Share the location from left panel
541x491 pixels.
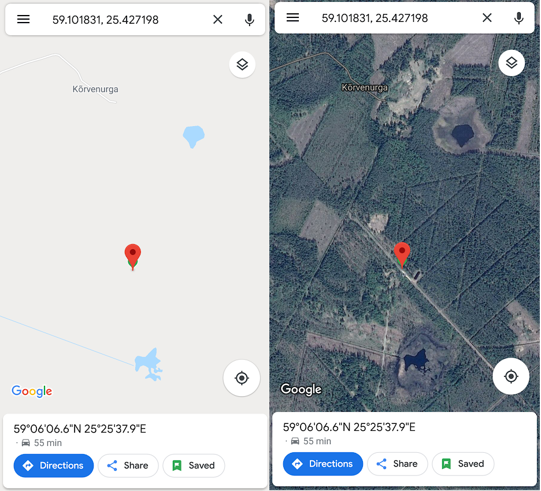[128, 466]
